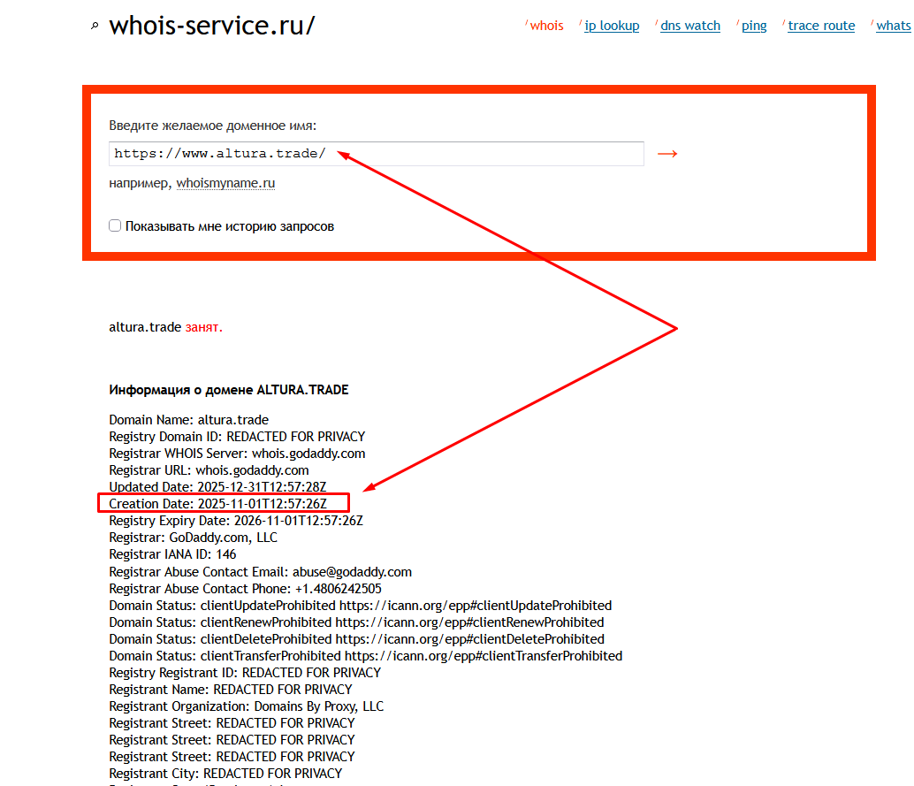Click the Updated Date line
Image resolution: width=914 pixels, height=786 pixels.
tap(217, 487)
